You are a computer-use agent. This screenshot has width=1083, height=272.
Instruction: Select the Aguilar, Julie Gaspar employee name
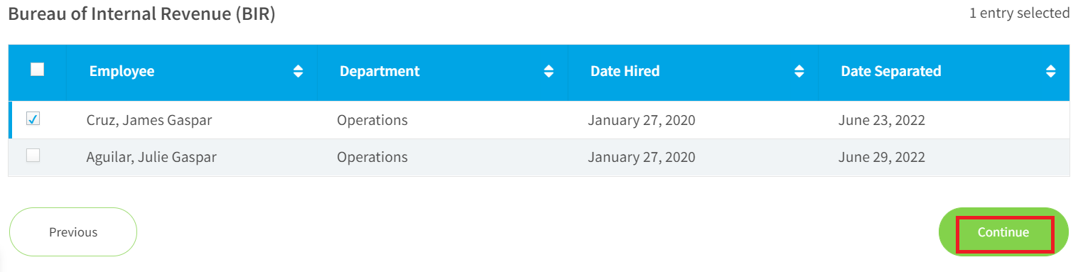(x=151, y=157)
